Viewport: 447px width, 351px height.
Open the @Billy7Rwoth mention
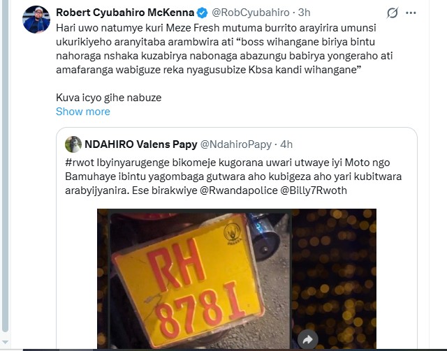(x=314, y=191)
